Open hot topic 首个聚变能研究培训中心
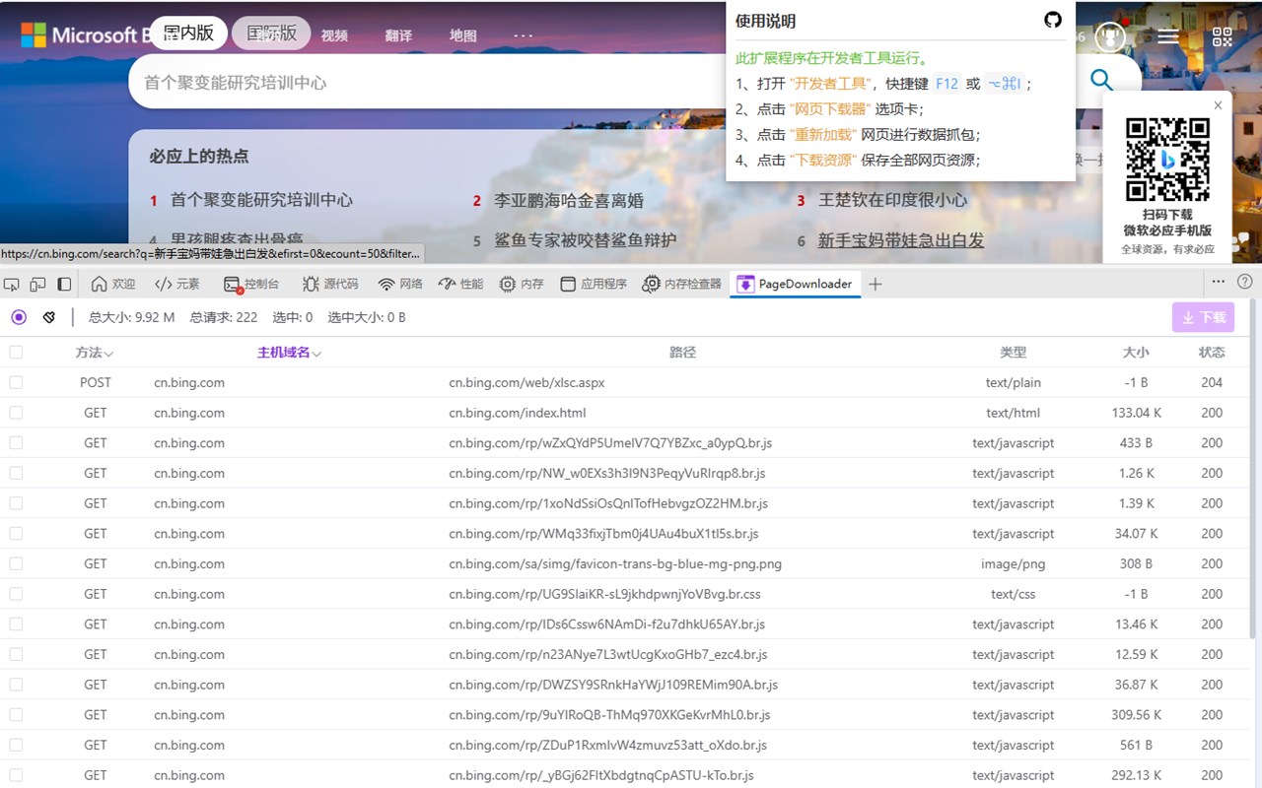The height and width of the screenshot is (788, 1262). pyautogui.click(x=261, y=200)
